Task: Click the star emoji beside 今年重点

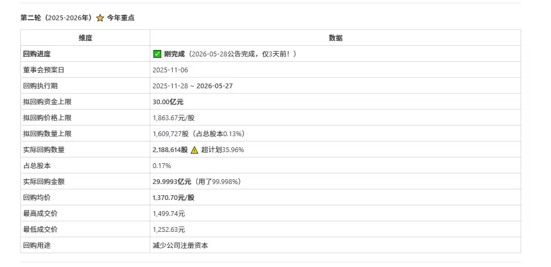Action: (100, 18)
